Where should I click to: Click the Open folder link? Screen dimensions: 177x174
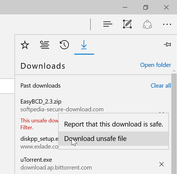155,65
